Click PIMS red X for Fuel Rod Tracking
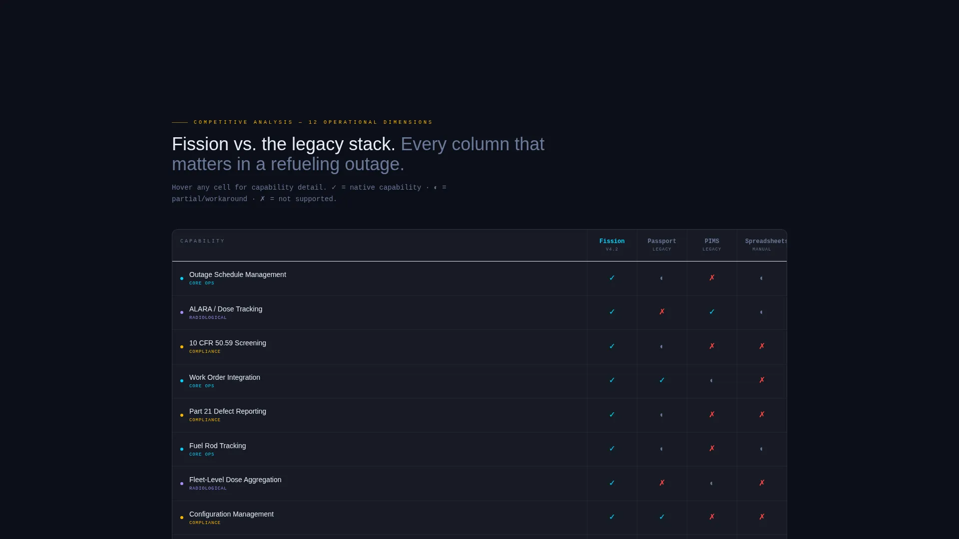Screen dimensions: 959x539 [712, 449]
